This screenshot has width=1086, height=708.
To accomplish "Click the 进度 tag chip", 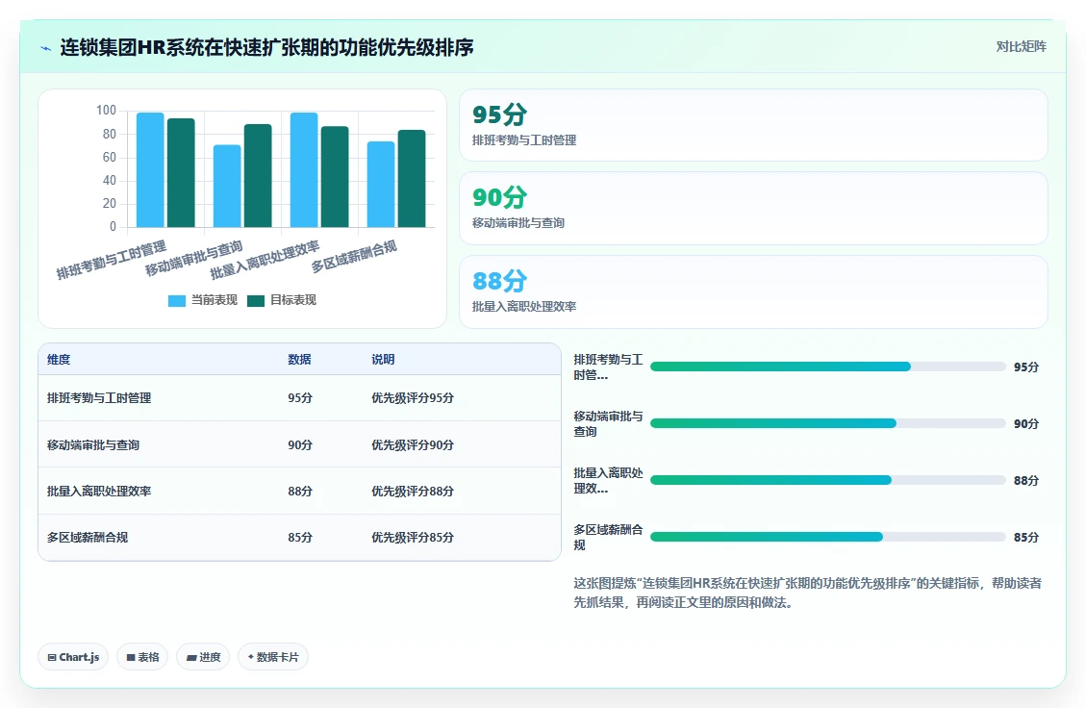I will 203,657.
